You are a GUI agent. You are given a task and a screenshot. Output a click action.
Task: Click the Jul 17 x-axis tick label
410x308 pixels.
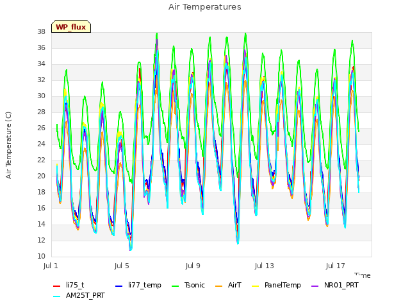tap(335, 266)
